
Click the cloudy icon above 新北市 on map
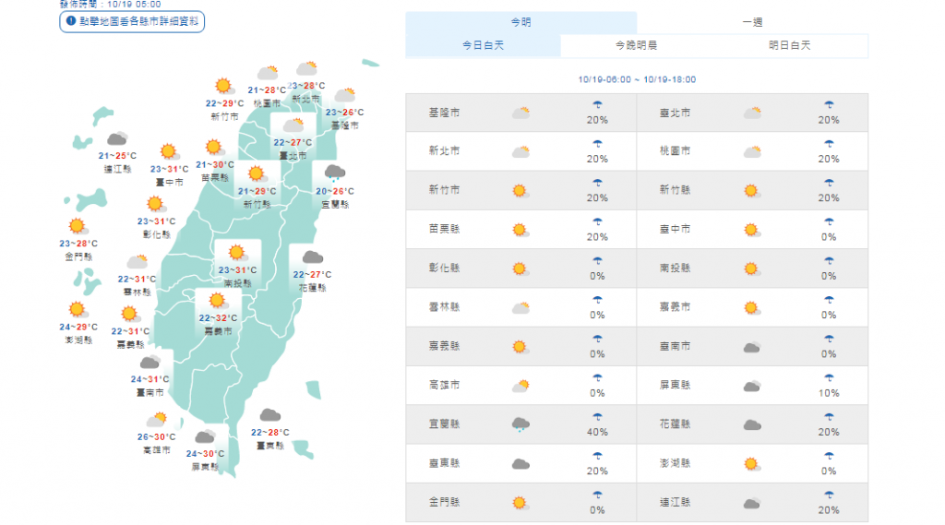pos(306,67)
